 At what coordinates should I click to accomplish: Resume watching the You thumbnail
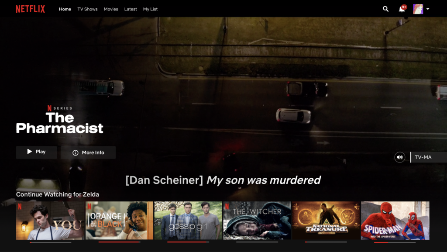[50, 221]
